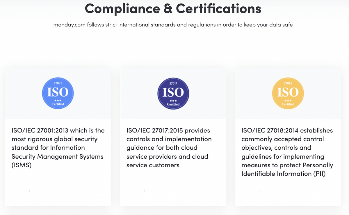The width and height of the screenshot is (349, 215).
Task: Click the three stars on the navy badge
Action: (173, 101)
